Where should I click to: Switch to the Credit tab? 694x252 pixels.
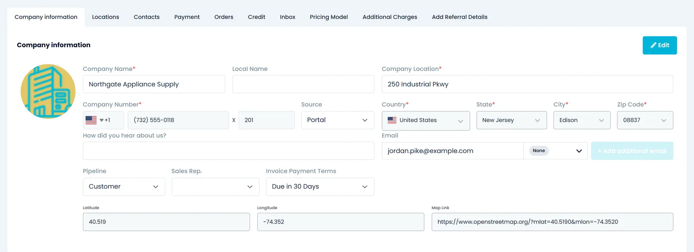256,17
